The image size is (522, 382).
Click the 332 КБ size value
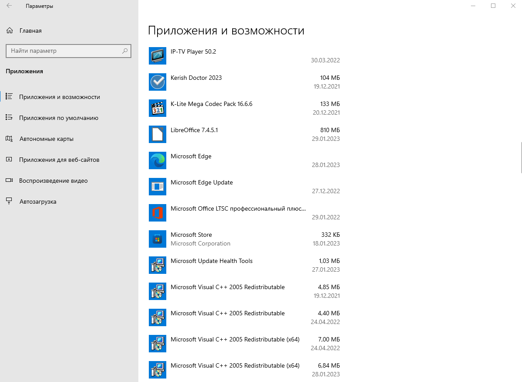point(330,235)
